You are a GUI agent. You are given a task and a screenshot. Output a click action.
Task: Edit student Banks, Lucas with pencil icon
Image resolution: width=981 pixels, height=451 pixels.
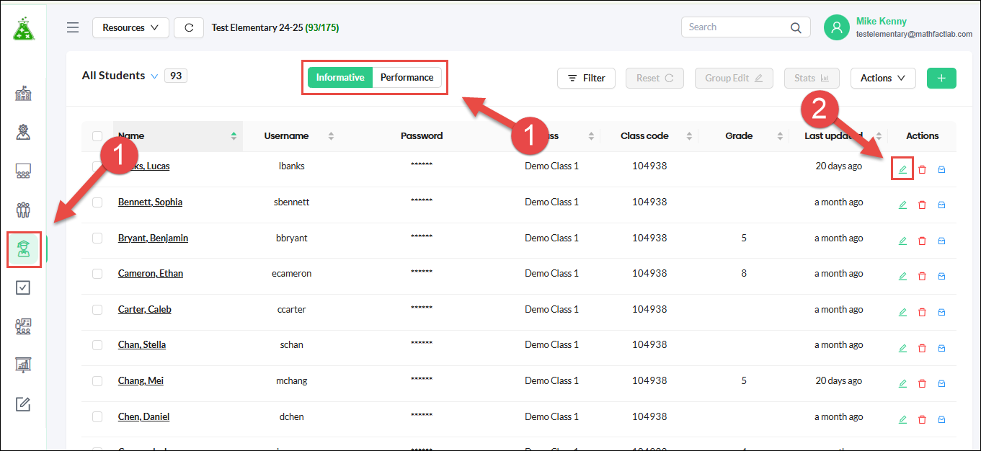click(x=902, y=169)
